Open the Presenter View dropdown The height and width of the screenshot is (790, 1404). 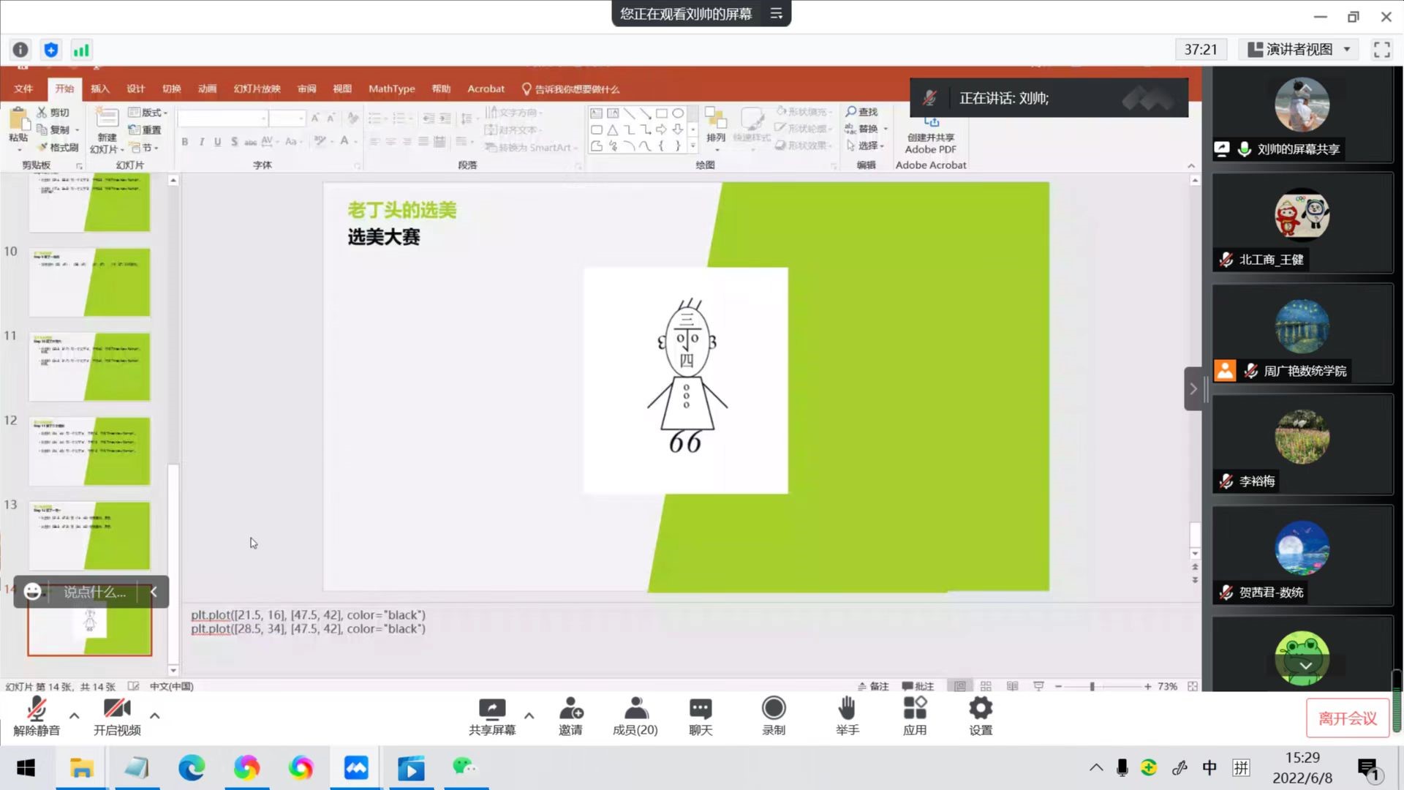(x=1298, y=50)
